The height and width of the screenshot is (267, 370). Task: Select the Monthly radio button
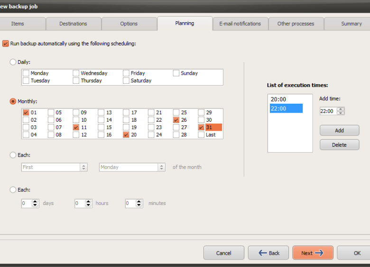13,101
